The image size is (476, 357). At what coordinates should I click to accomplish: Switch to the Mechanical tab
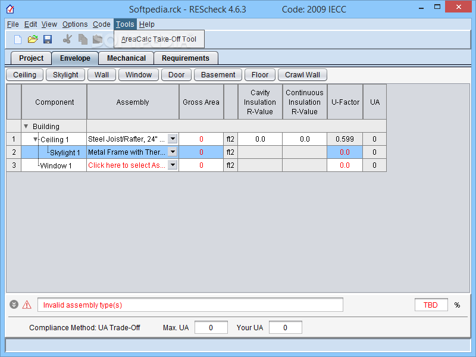pos(126,58)
